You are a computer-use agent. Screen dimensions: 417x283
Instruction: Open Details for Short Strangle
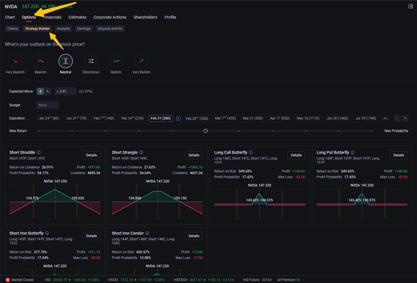194,155
